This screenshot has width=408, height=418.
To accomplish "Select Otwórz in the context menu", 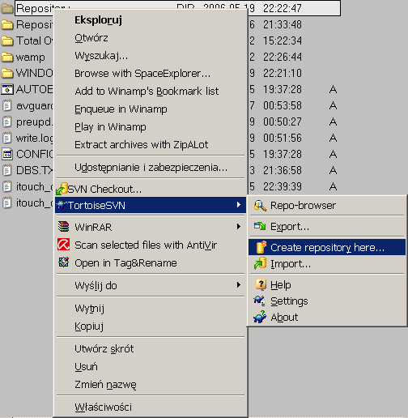I will click(151, 38).
